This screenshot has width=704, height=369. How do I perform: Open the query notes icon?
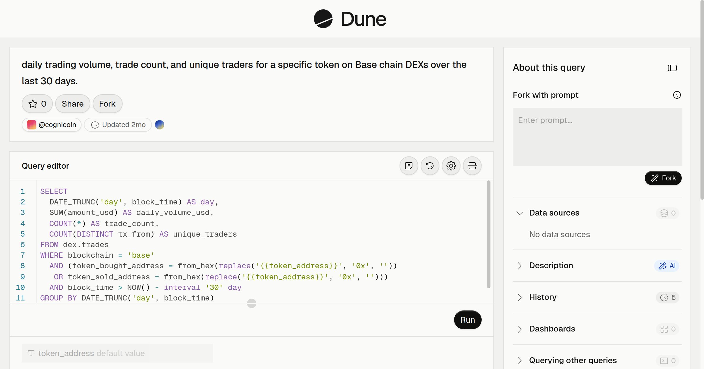click(x=409, y=166)
